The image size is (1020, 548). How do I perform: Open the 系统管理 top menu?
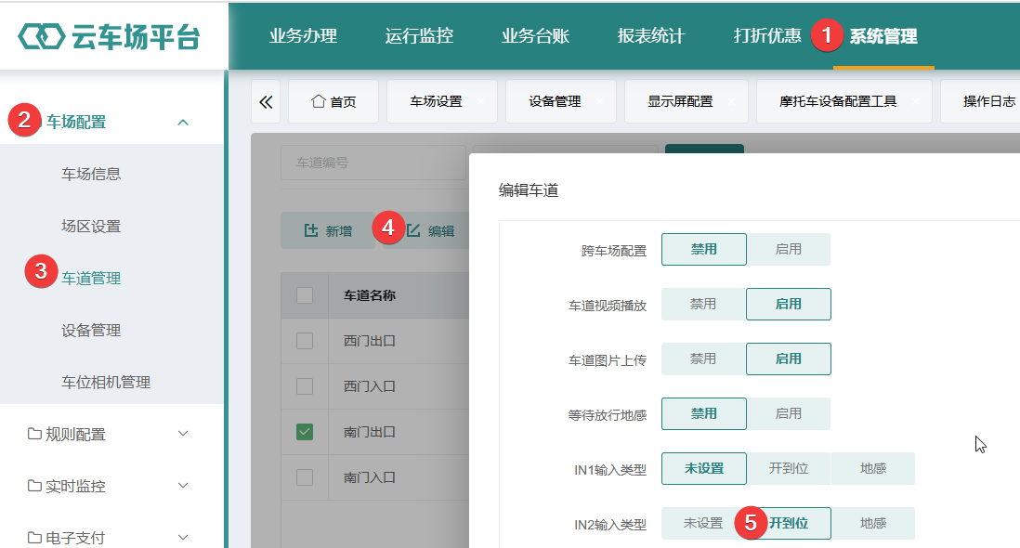883,35
